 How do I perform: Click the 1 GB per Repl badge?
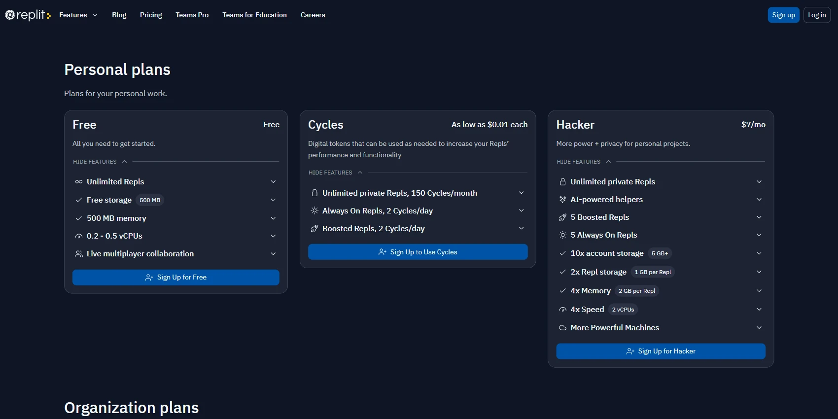tap(653, 272)
